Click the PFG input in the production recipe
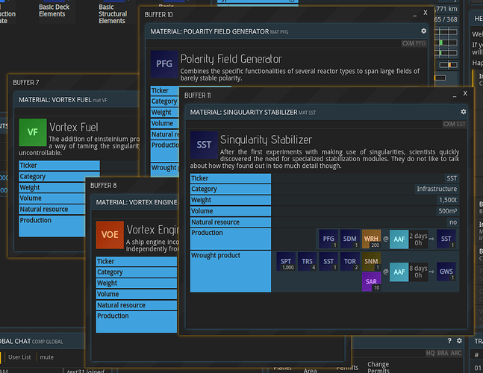483x373 pixels. click(x=327, y=239)
